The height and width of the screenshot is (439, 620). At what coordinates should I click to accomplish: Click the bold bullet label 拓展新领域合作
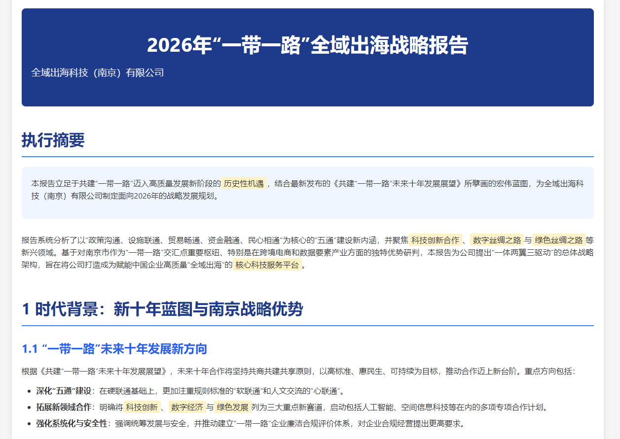(x=64, y=407)
